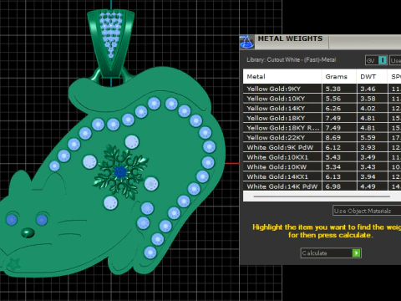Sort by the Grams column header
Image resolution: width=401 pixels, height=301 pixels.
pyautogui.click(x=339, y=77)
